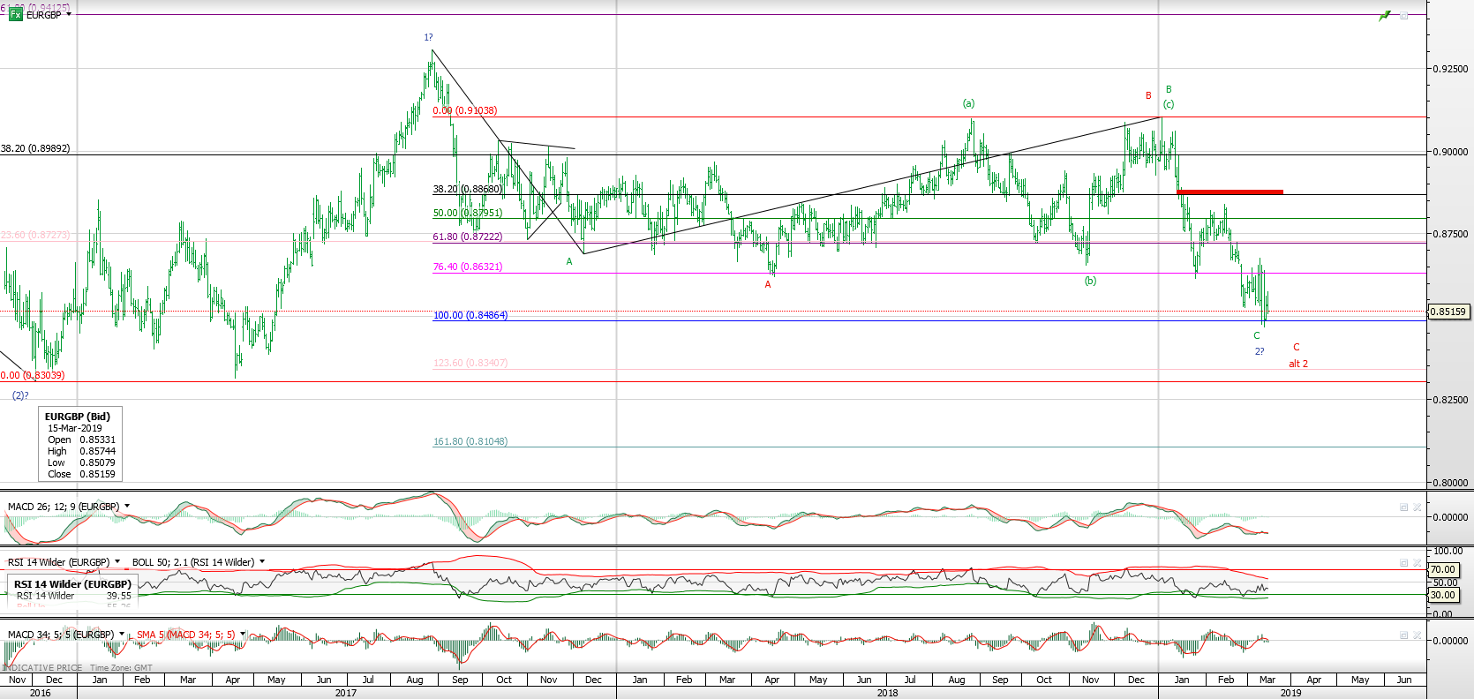Click the 161.80 (0.81048) Fibonacci label
Image resolution: width=1474 pixels, height=699 pixels.
click(x=470, y=441)
